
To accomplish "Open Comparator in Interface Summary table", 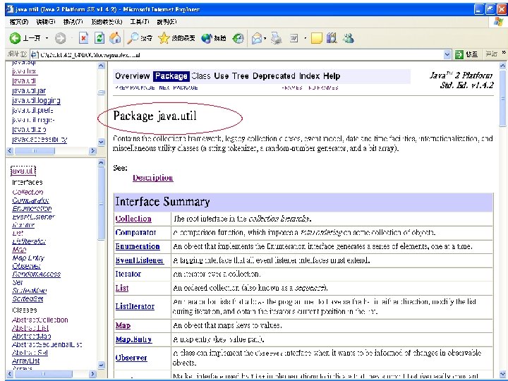I will pyautogui.click(x=135, y=233).
